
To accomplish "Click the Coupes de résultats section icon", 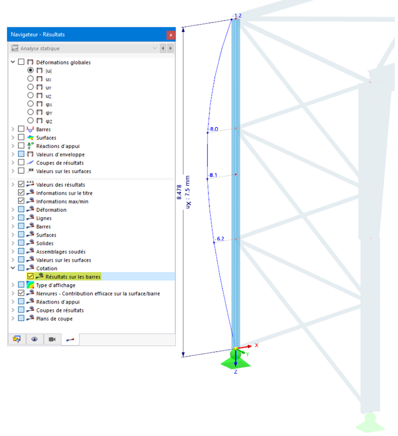I will pos(30,162).
